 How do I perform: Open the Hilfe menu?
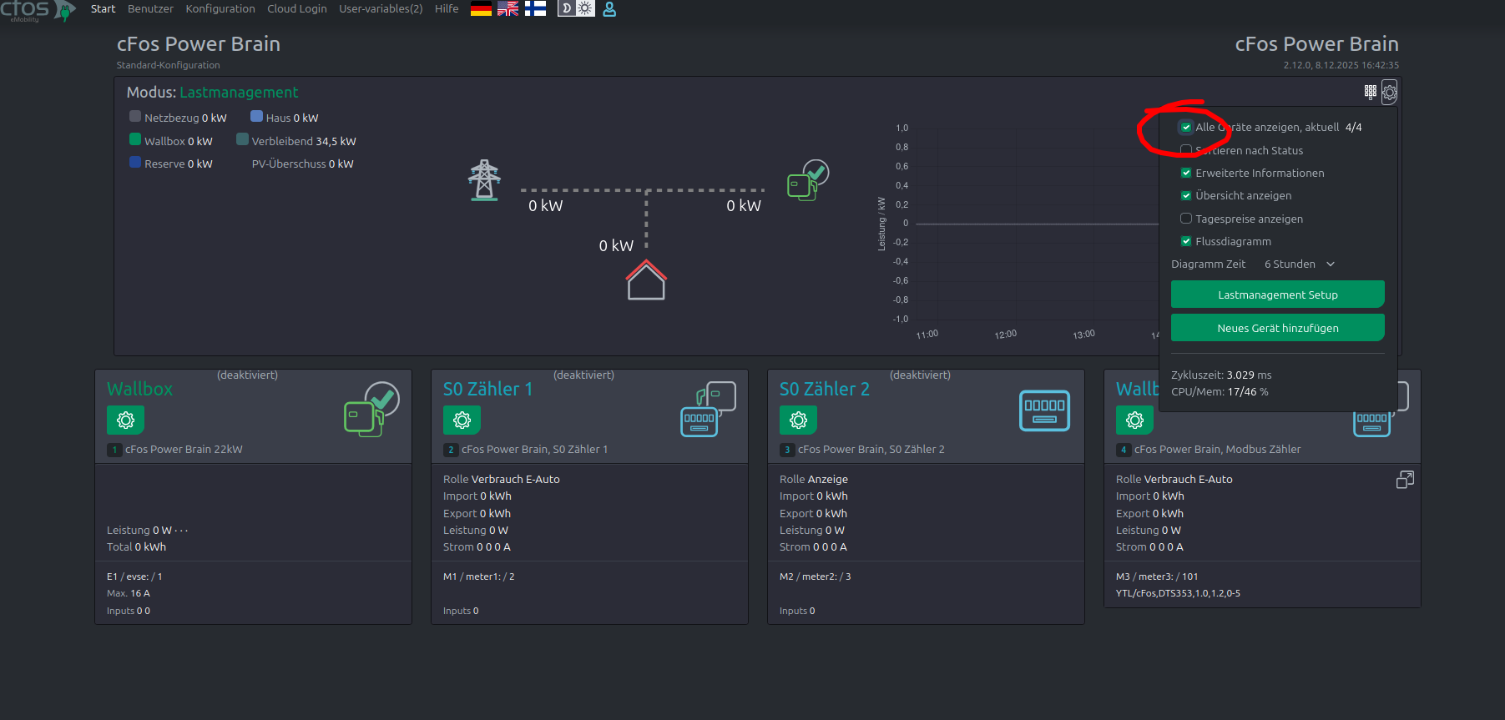click(447, 9)
